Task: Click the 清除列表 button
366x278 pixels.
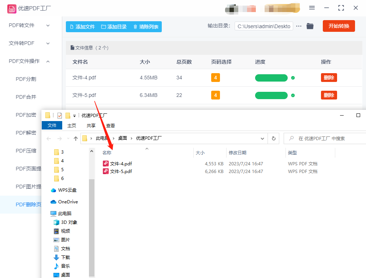Action: [146, 27]
